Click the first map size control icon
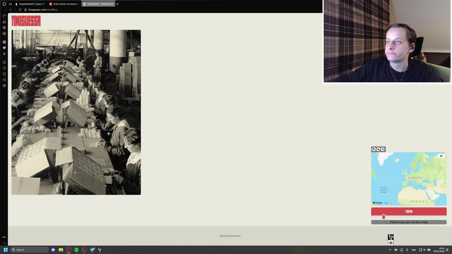Screen dimensions: 452x254 click(374, 149)
